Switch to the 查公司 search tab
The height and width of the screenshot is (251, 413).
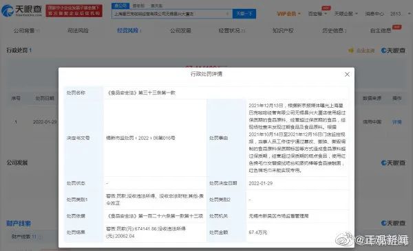tap(120, 5)
